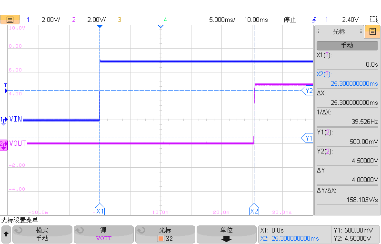Open the 模式 手动 mode softkey
This screenshot has height=244, width=381.
[x=42, y=234]
